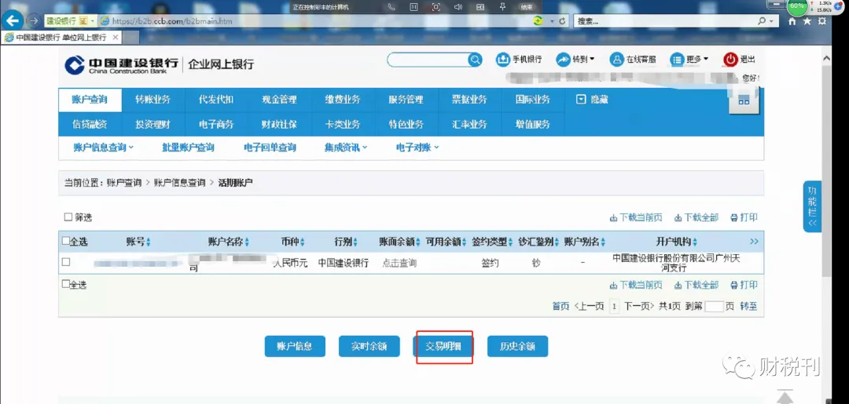The width and height of the screenshot is (849, 404).
Task: Open the 电子商务 menu tab
Action: pos(216,124)
